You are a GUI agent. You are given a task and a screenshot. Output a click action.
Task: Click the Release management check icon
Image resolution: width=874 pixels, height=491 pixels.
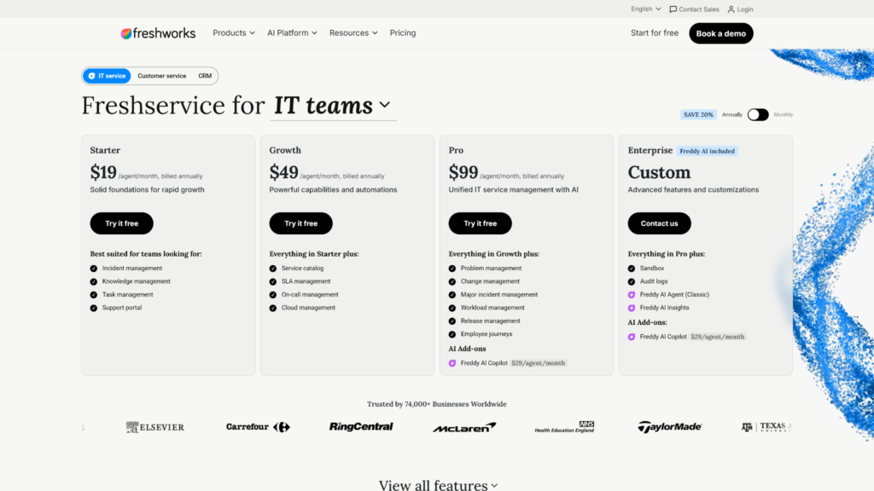point(452,321)
